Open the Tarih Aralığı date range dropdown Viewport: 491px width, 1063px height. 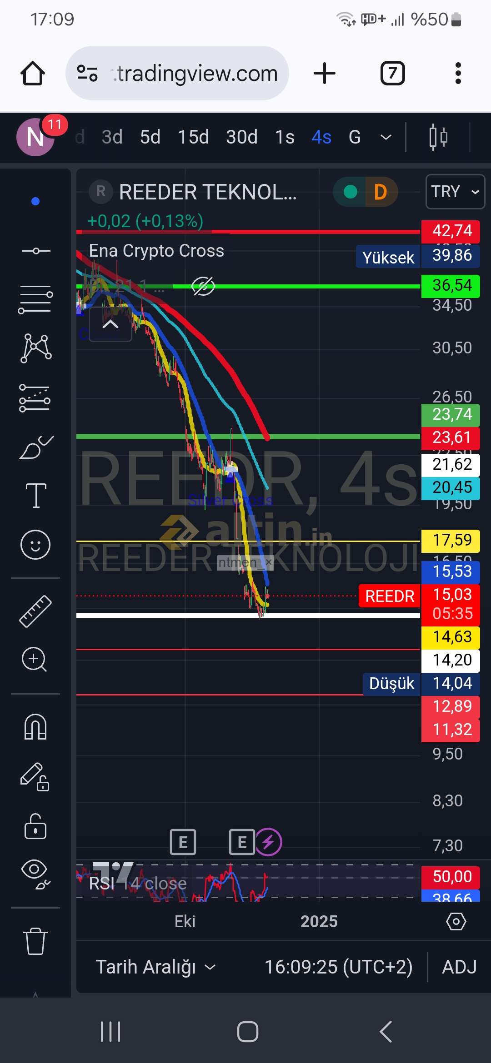tap(156, 967)
